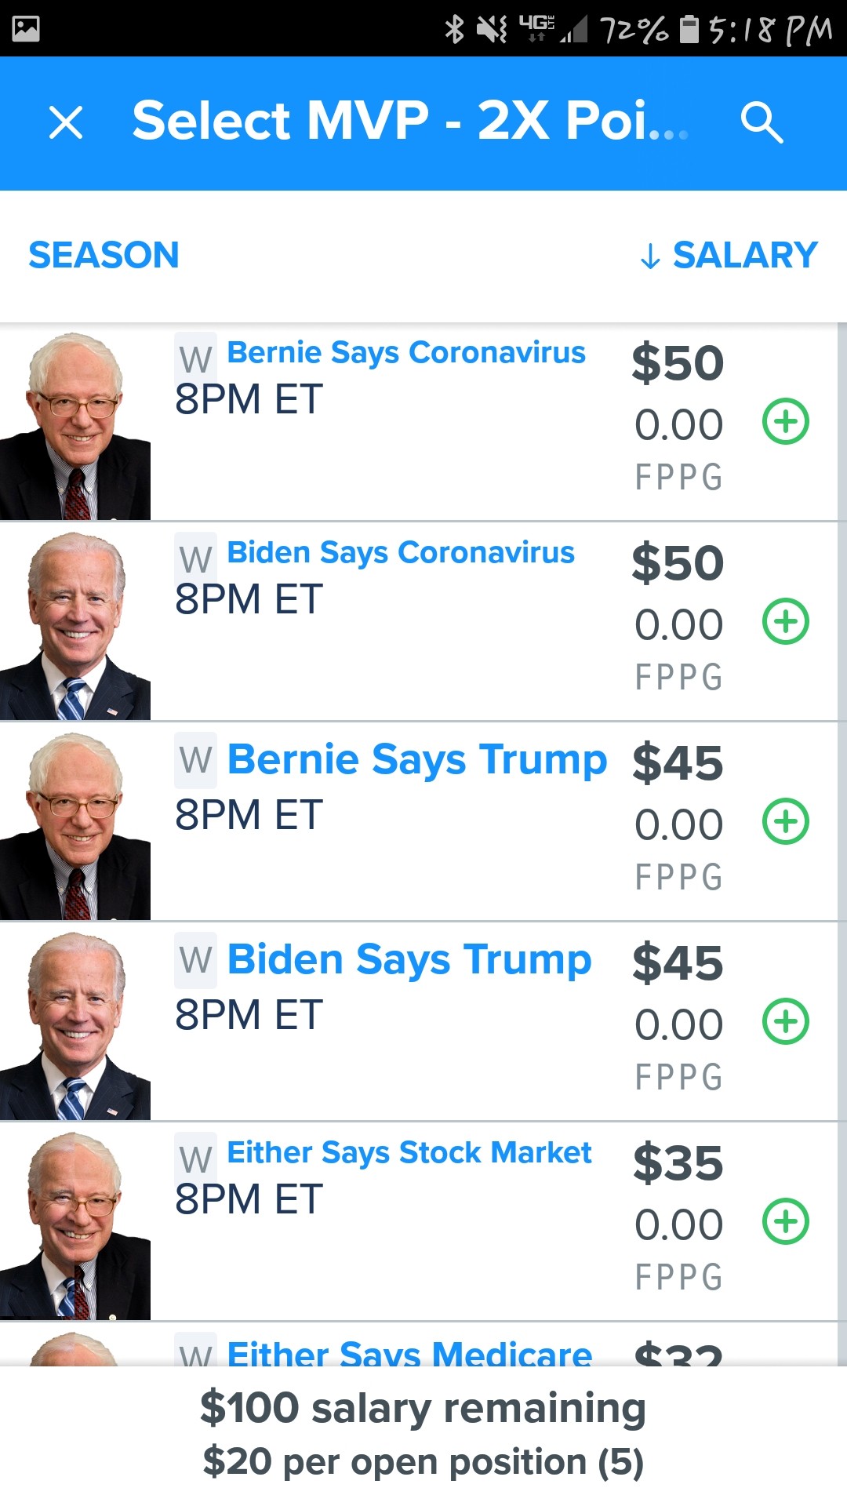847x1506 pixels.
Task: Open the search magnifier icon
Action: [x=762, y=122]
